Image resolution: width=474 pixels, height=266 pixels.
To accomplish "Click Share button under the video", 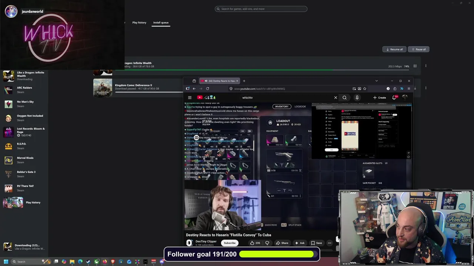I will pyautogui.click(x=282, y=243).
